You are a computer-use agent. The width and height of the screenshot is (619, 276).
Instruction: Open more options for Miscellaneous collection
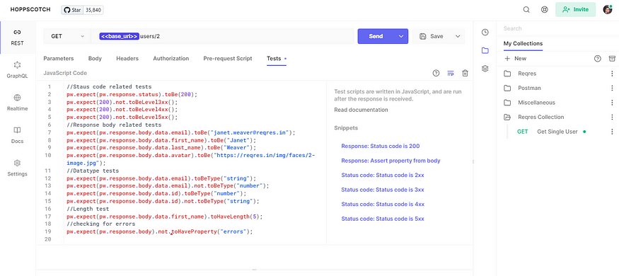point(612,103)
